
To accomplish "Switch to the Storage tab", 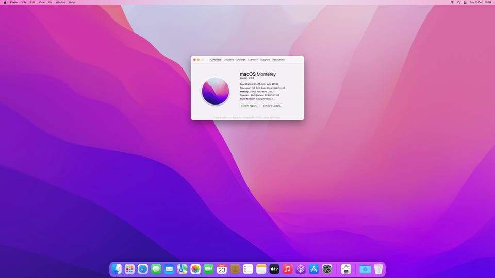I will (x=241, y=60).
